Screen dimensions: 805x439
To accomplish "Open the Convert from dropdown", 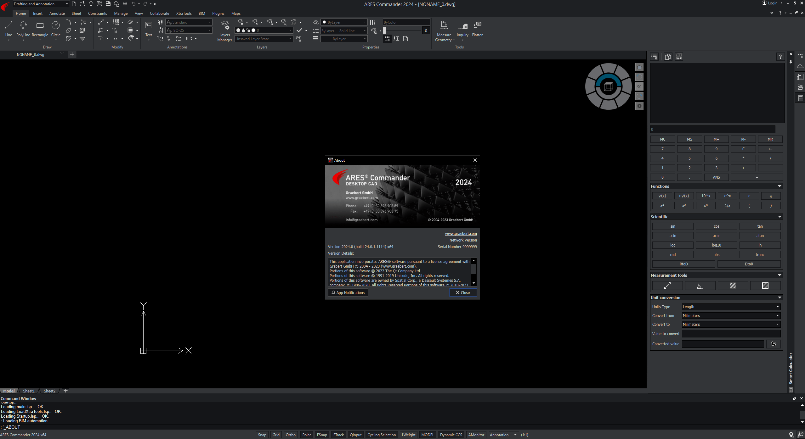I will (x=731, y=316).
